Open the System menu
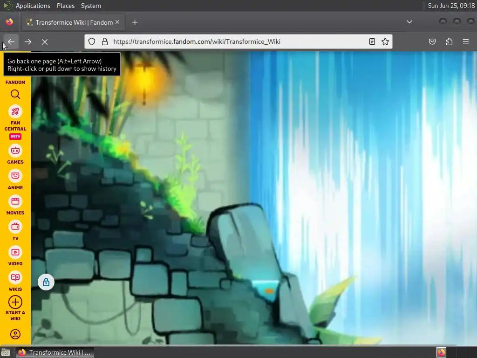The height and width of the screenshot is (358, 477). coord(91,6)
